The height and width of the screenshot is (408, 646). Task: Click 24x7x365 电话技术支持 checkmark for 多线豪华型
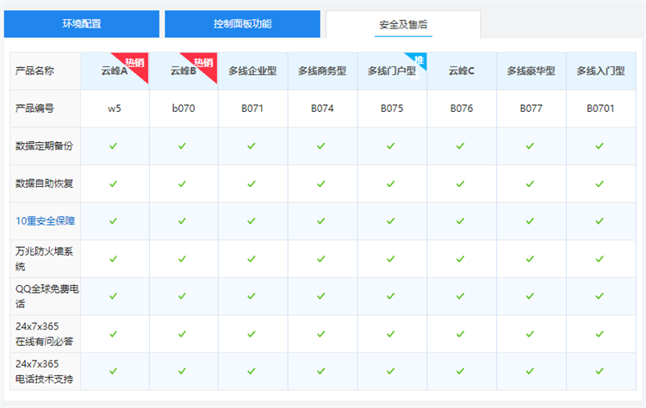pyautogui.click(x=531, y=371)
